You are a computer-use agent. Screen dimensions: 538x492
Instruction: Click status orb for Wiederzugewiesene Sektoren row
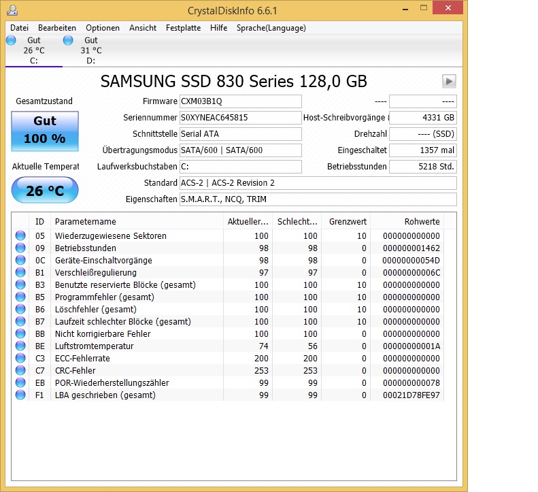pyautogui.click(x=20, y=235)
